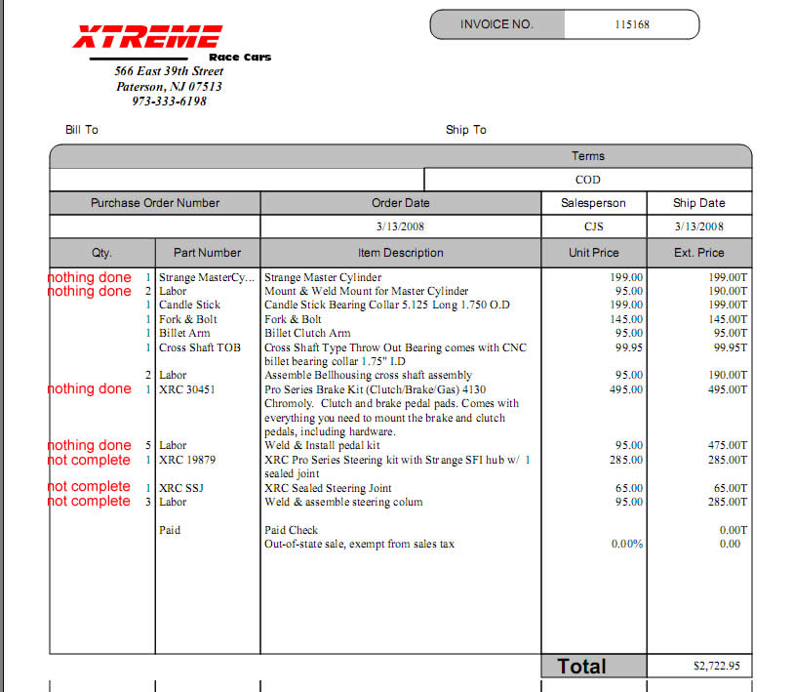Click the XRC 30451 part number
The image size is (793, 692).
point(187,389)
